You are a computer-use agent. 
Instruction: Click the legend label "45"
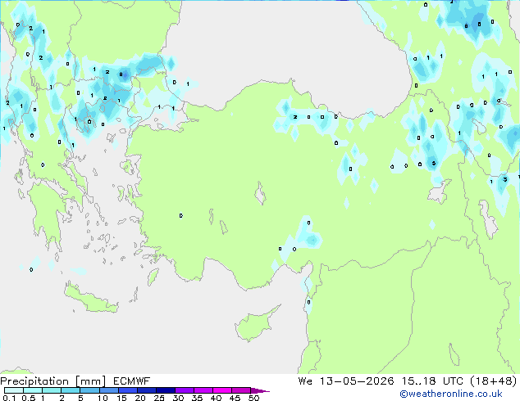pyautogui.click(x=235, y=398)
